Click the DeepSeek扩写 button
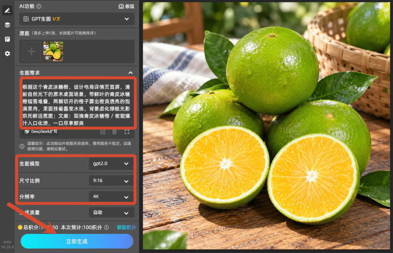This screenshot has height=253, width=393. (x=41, y=132)
